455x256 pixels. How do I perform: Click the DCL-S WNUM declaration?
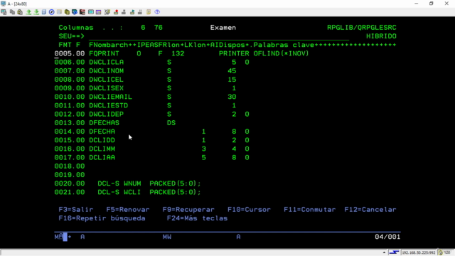click(149, 183)
